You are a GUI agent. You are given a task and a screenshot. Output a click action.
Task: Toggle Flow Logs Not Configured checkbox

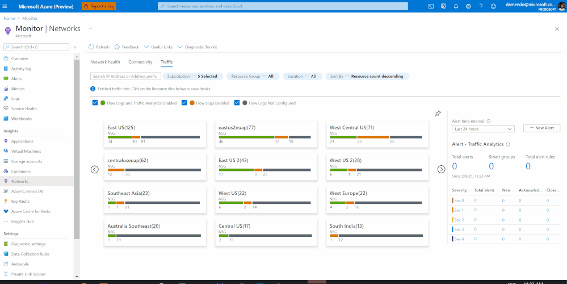click(237, 103)
